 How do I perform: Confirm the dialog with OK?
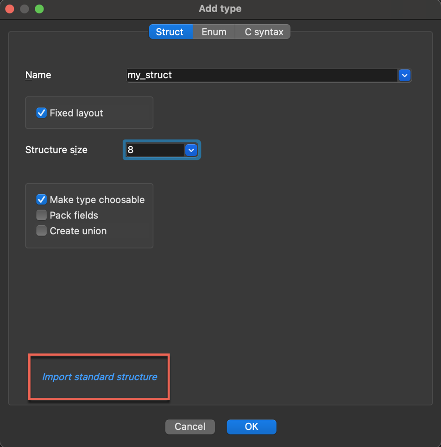251,427
